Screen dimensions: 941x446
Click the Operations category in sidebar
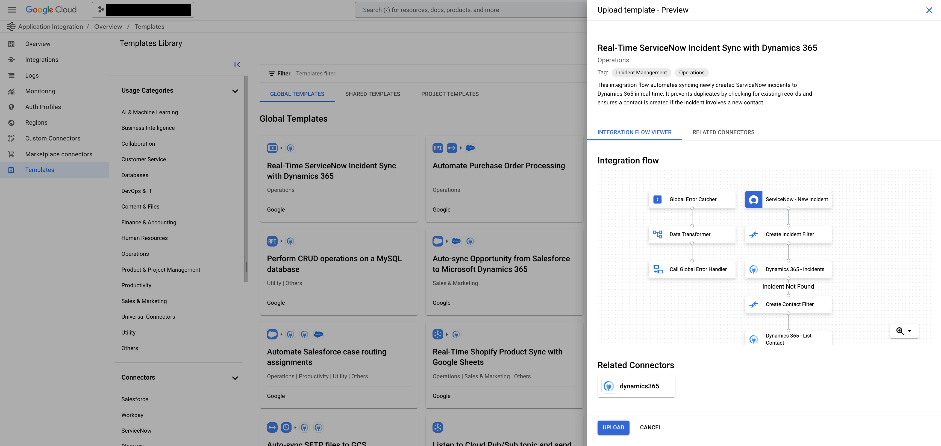click(135, 254)
